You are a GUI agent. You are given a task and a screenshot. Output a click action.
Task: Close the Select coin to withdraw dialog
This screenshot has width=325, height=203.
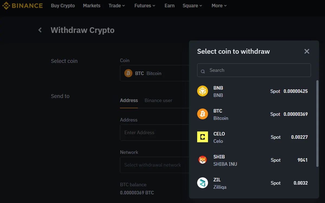tap(307, 51)
